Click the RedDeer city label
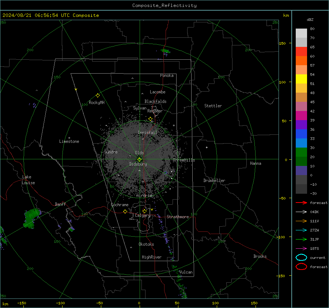Screen dimensions: 329x308 click(x=155, y=111)
